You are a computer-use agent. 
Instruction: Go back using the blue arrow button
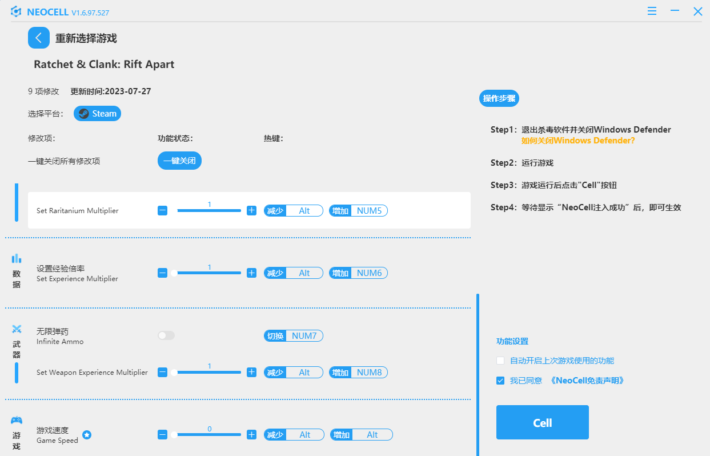(38, 38)
